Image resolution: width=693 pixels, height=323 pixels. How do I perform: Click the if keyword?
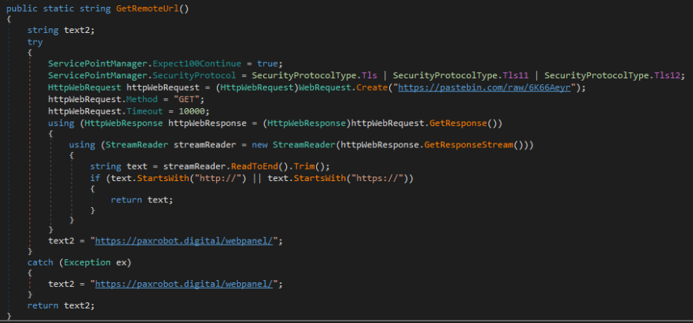[x=95, y=178]
